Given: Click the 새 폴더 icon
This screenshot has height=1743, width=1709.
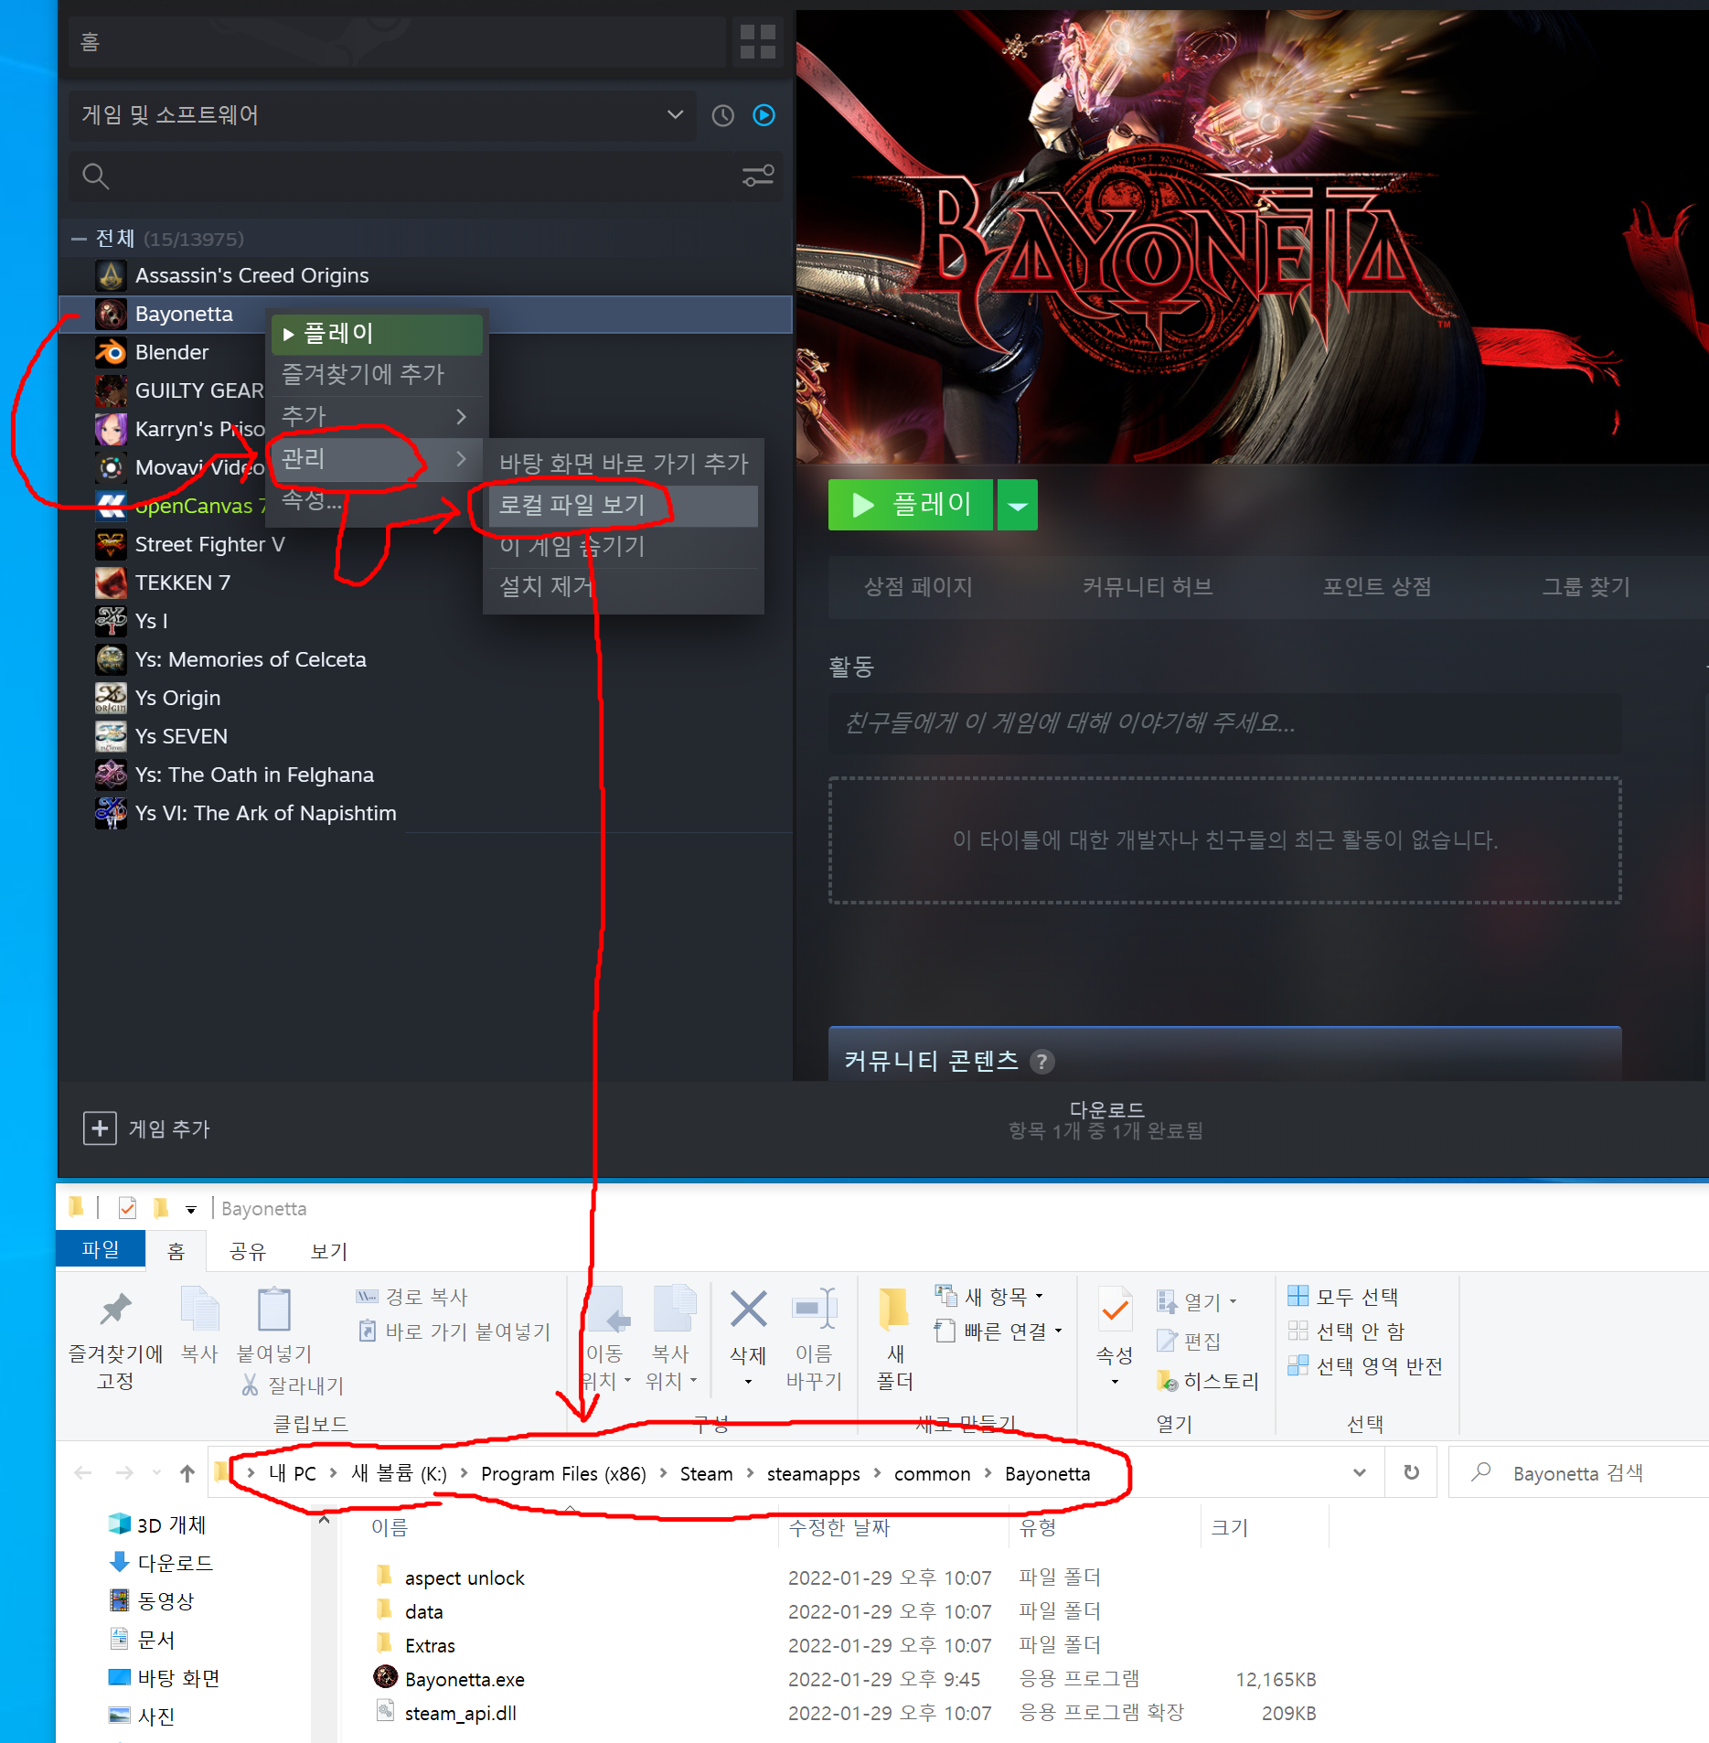Looking at the screenshot, I should pyautogui.click(x=894, y=1310).
